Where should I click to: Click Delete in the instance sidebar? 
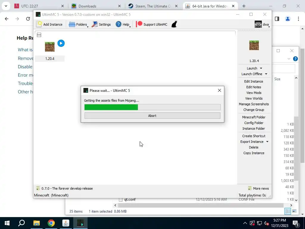point(254,147)
